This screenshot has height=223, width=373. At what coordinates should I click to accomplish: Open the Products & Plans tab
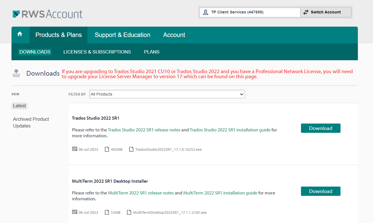(59, 35)
